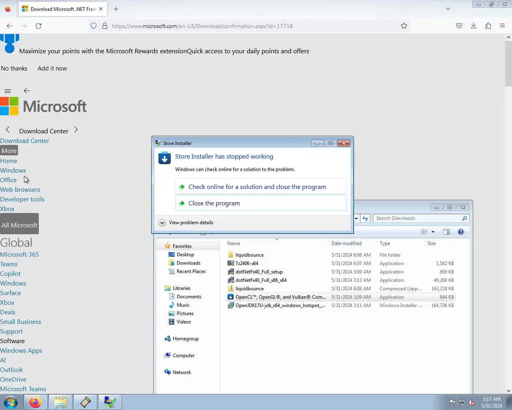This screenshot has width=512, height=410.
Task: Select OpenJDK17U-jdk installer file
Action: click(x=341, y=305)
